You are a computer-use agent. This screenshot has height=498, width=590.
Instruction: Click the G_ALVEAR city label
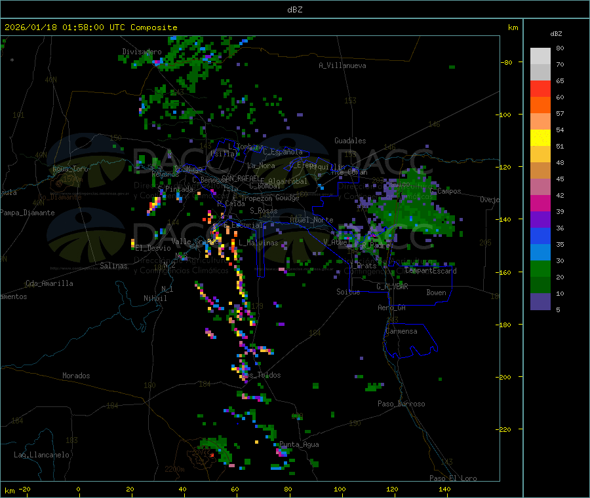(392, 287)
